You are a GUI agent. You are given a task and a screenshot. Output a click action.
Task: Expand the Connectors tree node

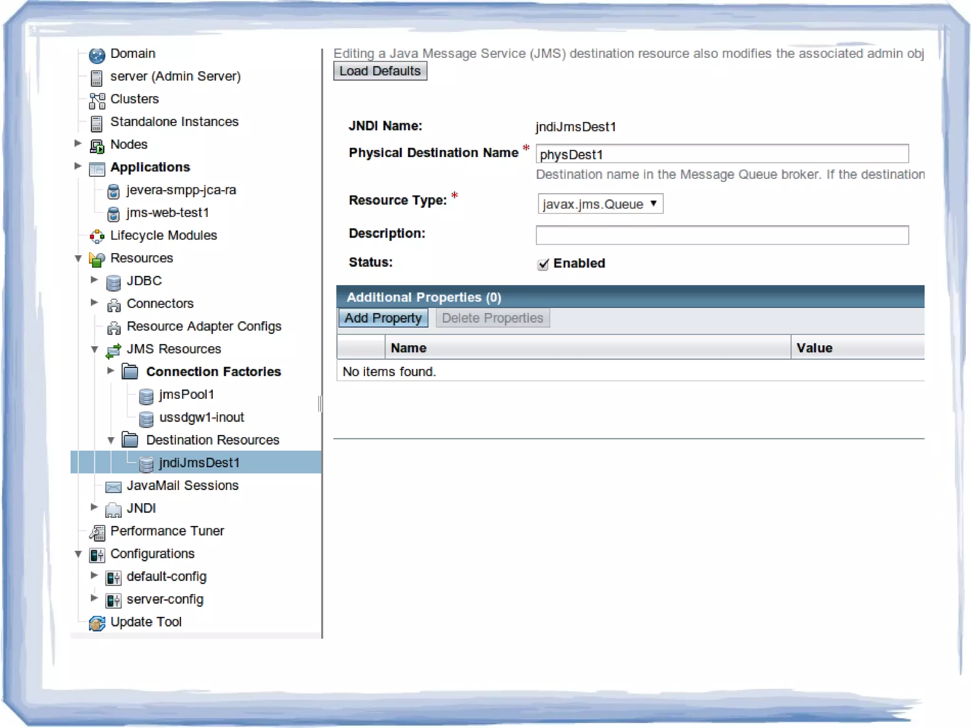(x=94, y=303)
